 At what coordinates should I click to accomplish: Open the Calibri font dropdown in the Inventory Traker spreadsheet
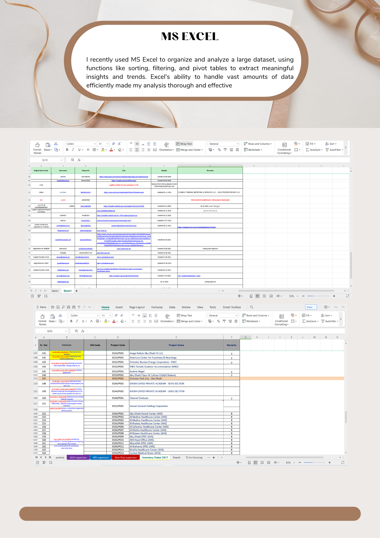point(98,315)
